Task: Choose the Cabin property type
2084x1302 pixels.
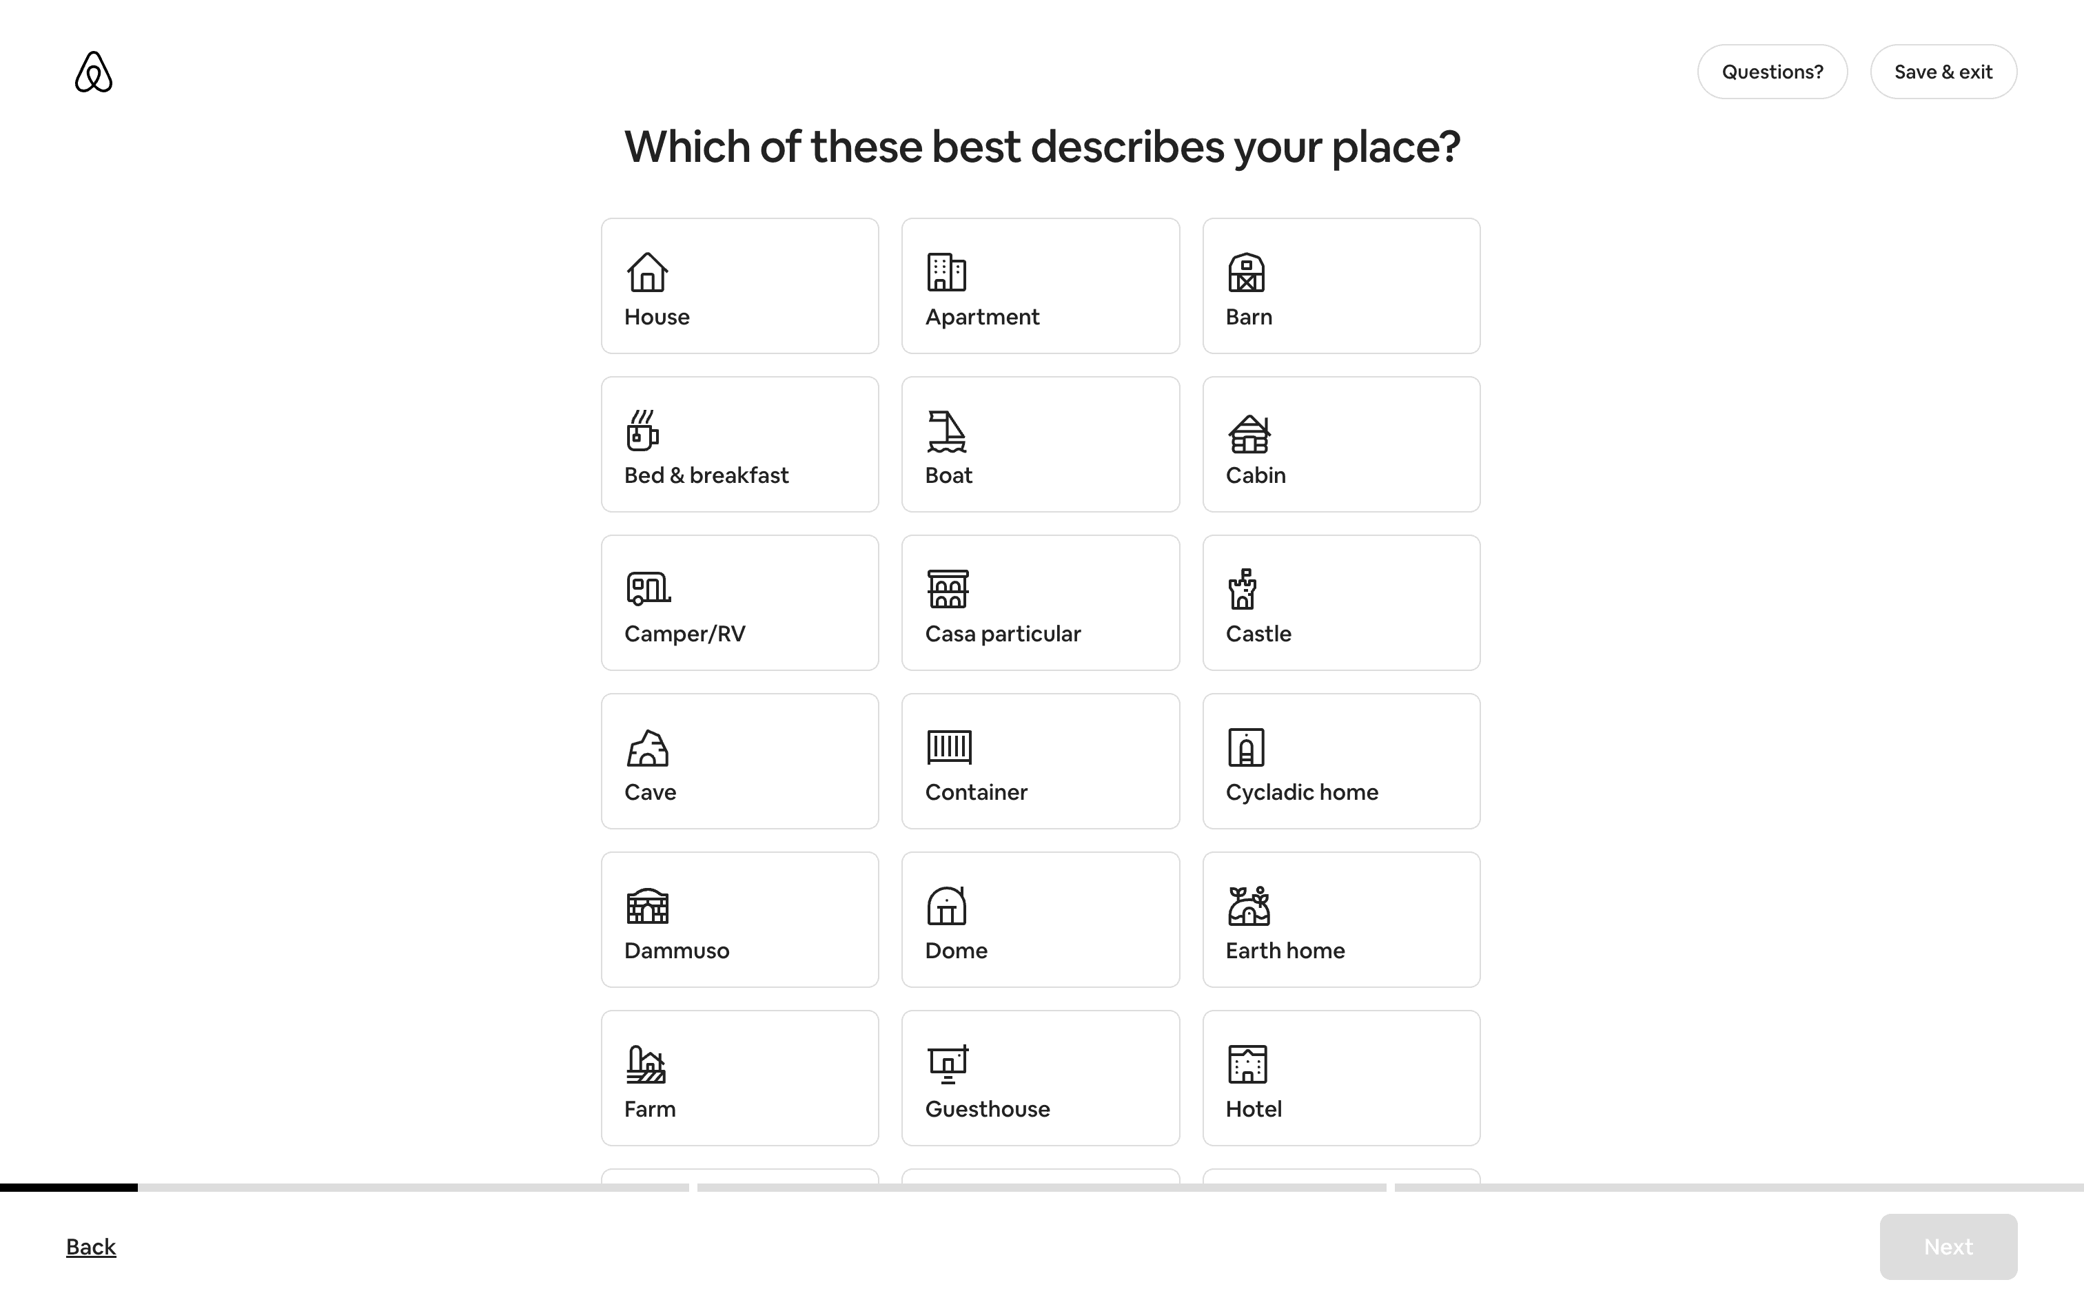Action: (1341, 444)
